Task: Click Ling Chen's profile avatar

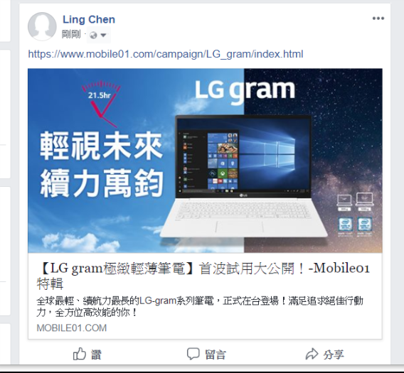Action: click(42, 26)
